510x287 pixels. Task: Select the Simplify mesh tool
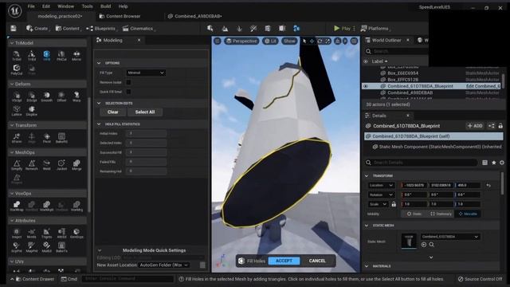click(x=17, y=165)
